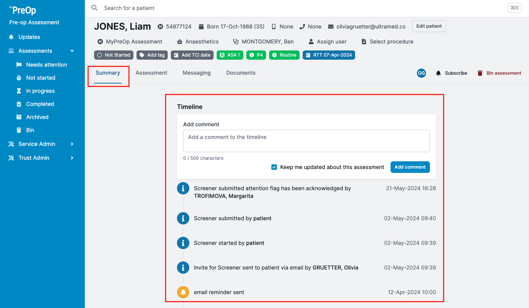Click the calendar icon beside Born date
The image size is (529, 308).
(x=201, y=27)
